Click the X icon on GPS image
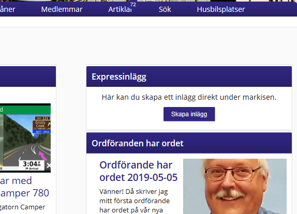The image size is (297, 214). [x=49, y=165]
